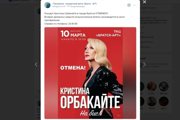The width and height of the screenshot is (180, 120).
Task: Click the subscribe plus icon in post header
Action: click(129, 5)
